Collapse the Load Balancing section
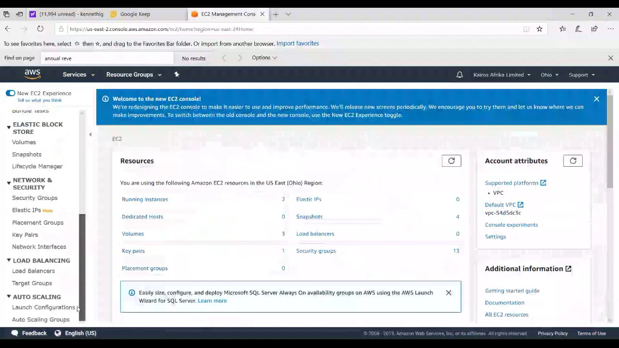 9,260
